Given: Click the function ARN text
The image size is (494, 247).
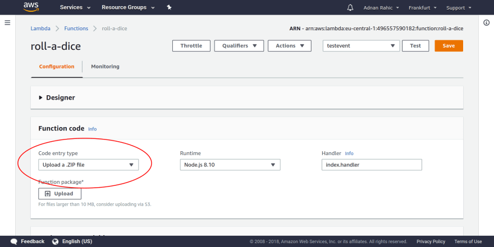Looking at the screenshot, I should click(x=376, y=28).
